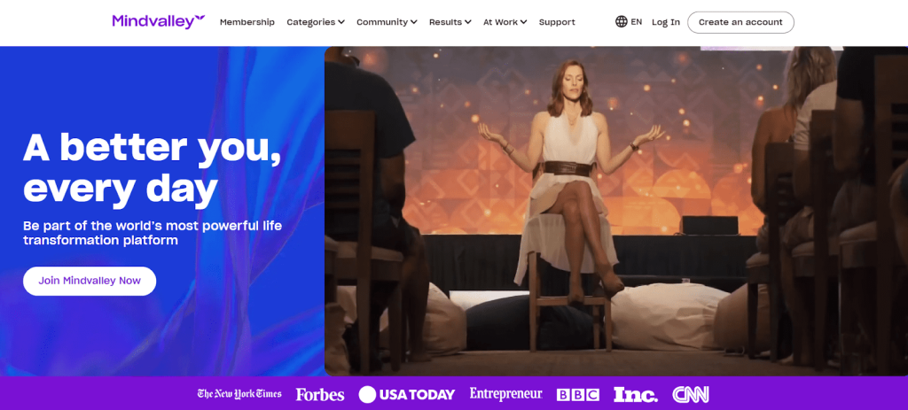This screenshot has height=410, width=908.
Task: Open the Community dropdown menu
Action: click(x=387, y=22)
